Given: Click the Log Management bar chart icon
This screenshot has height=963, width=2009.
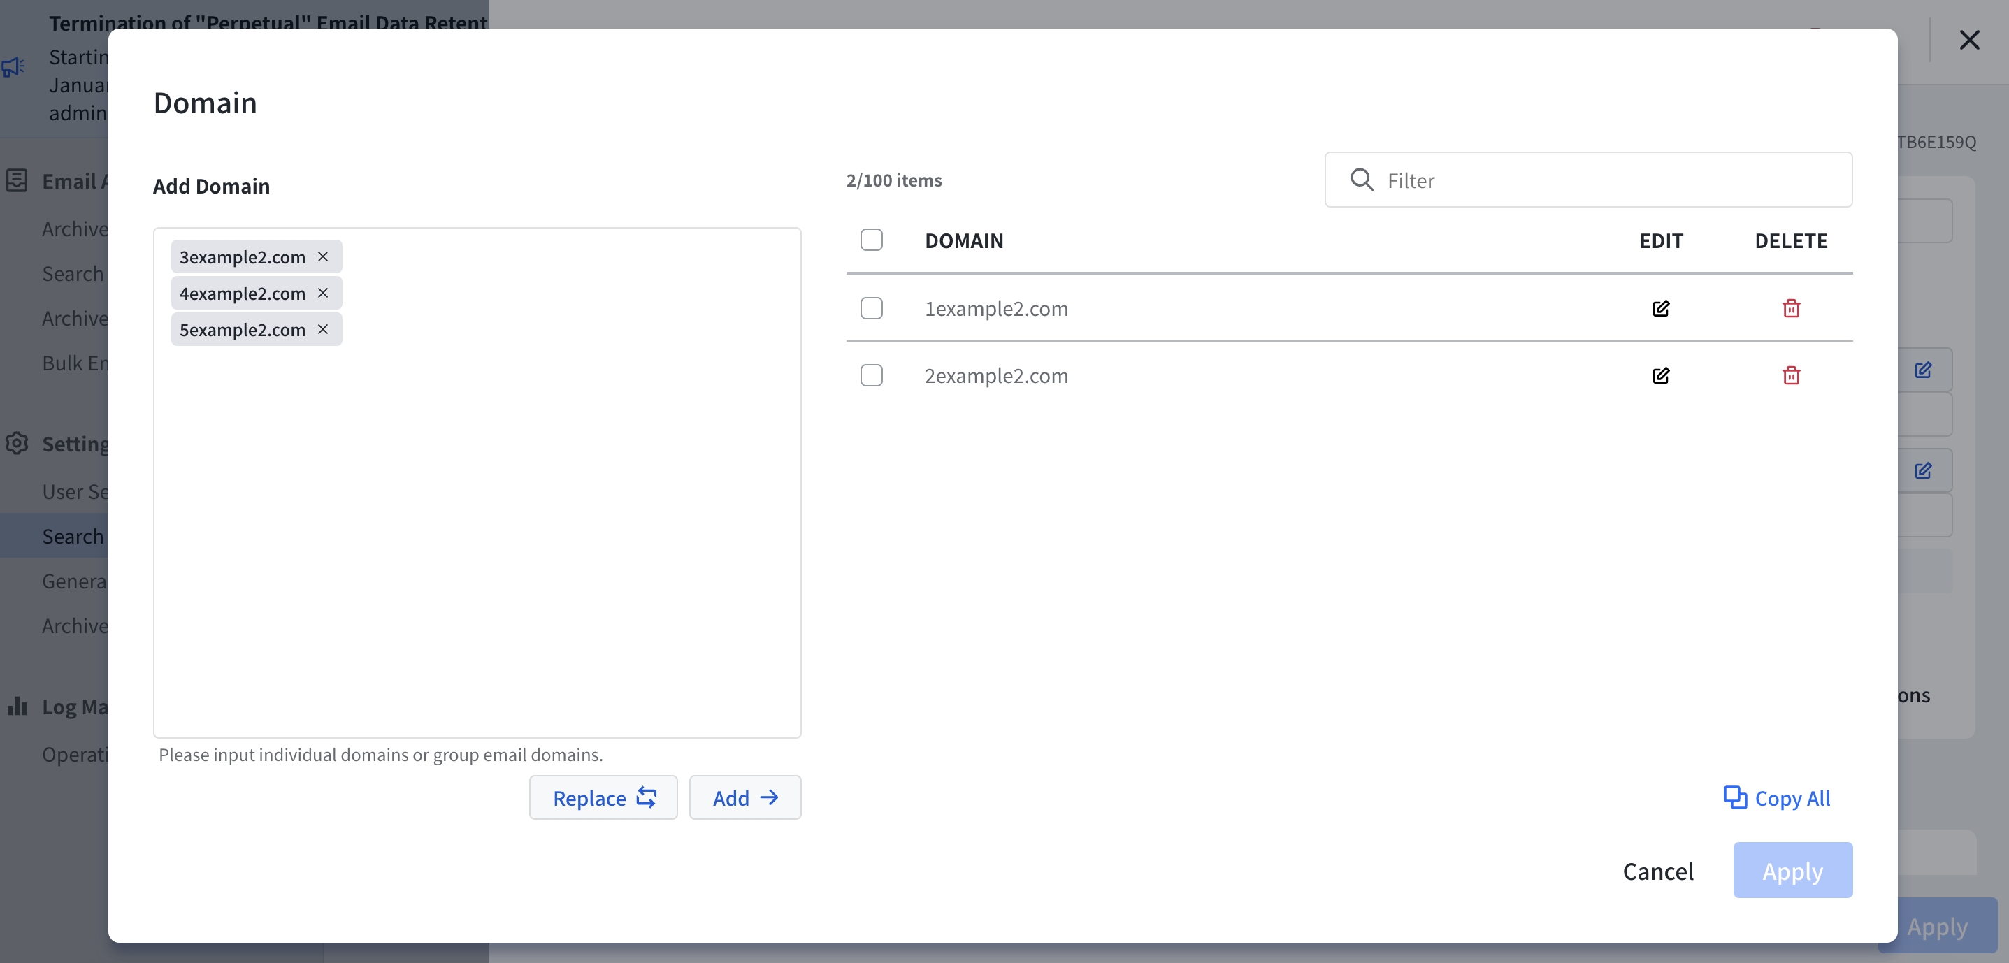Looking at the screenshot, I should [16, 707].
